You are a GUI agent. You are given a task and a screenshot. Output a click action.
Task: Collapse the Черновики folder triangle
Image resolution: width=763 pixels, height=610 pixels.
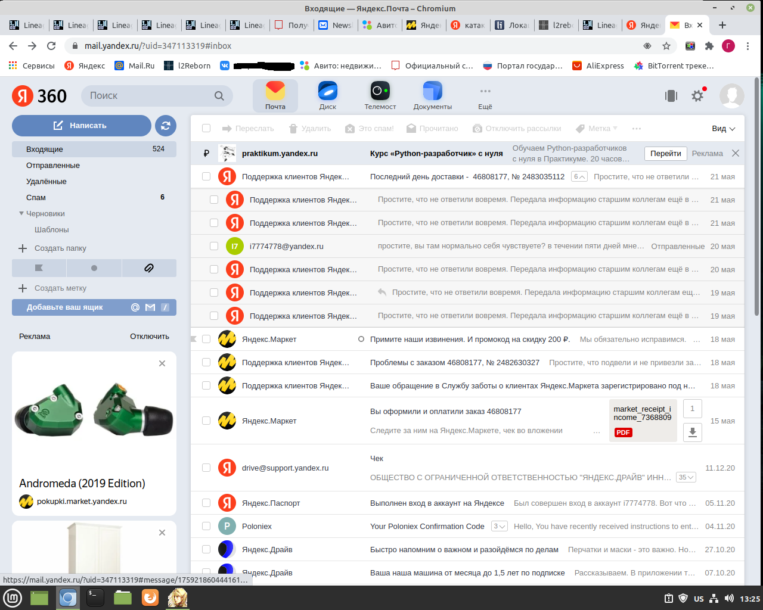click(x=21, y=213)
